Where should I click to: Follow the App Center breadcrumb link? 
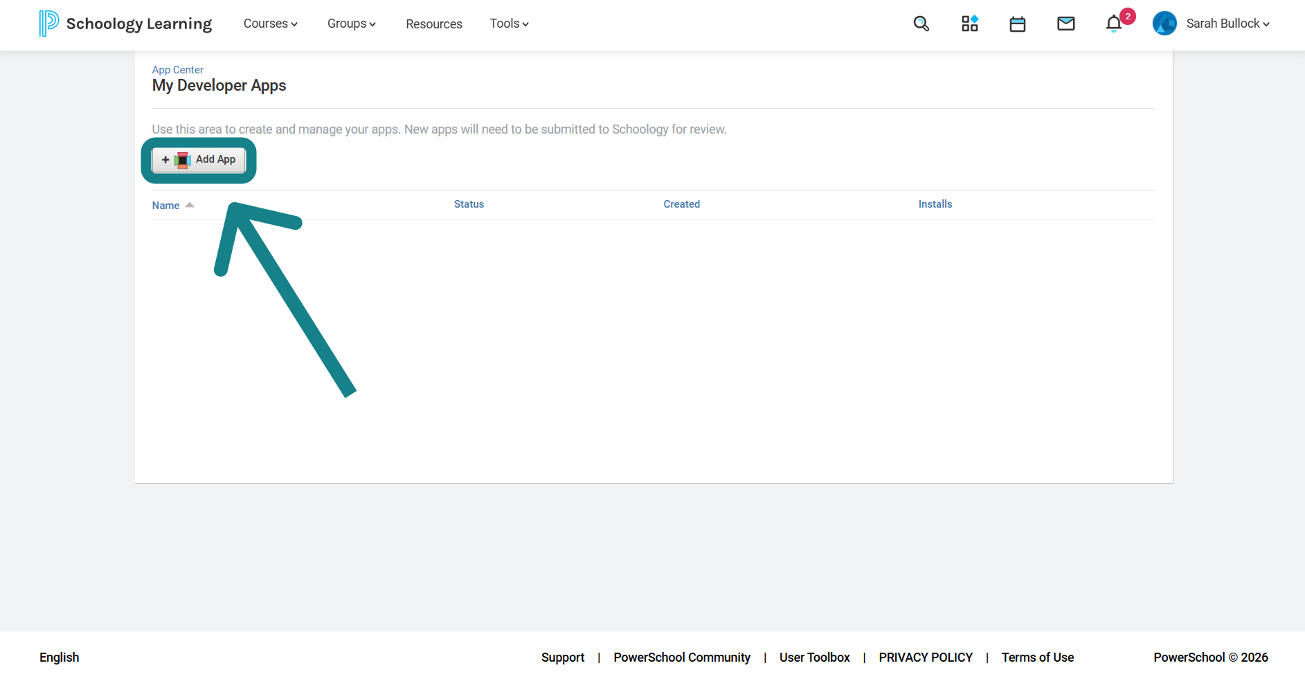click(x=178, y=70)
